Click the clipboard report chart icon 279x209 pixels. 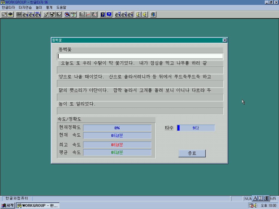coord(94,14)
